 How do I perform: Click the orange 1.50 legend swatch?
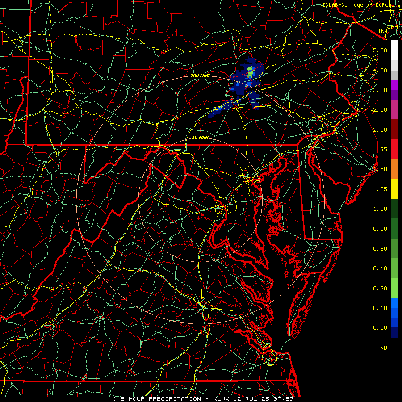click(394, 169)
